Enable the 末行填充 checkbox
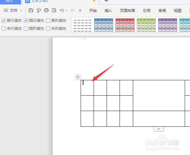This screenshot has width=190, height=155. 4,29
